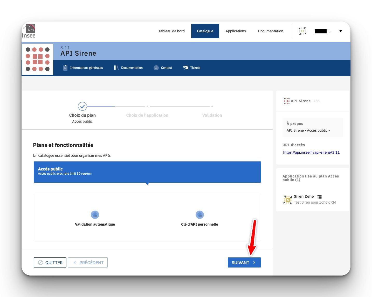372x297 pixels.
Task: Click the SUIVANT button
Action: (244, 263)
